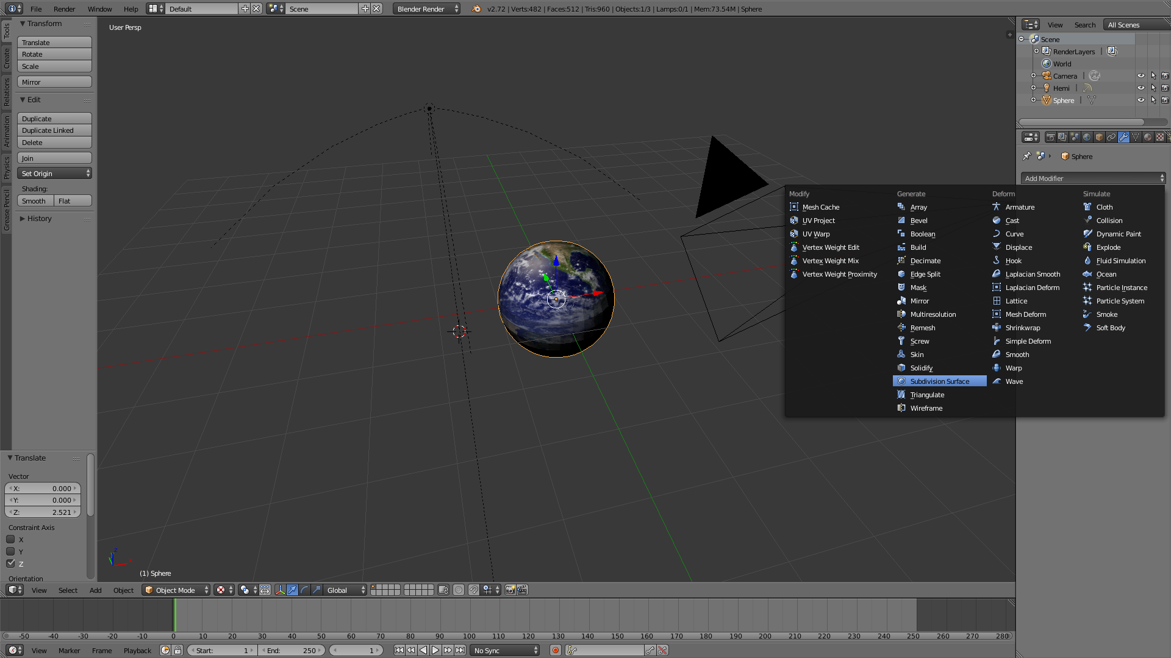Open the Render properties camera icon
Screen dimensions: 1171x658
[1051, 137]
